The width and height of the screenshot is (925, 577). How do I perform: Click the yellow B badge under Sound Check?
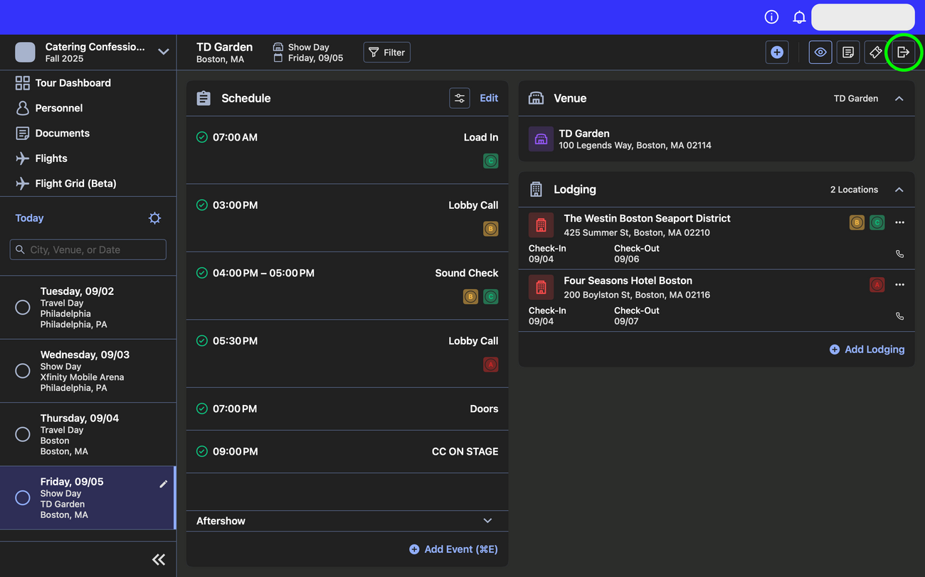[470, 297]
